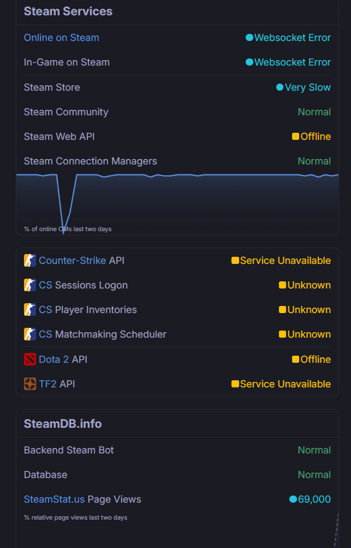The height and width of the screenshot is (548, 351).
Task: Click the TF2 logo icon
Action: (x=30, y=384)
